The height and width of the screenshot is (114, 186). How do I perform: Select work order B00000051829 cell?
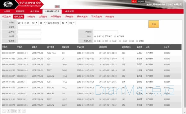click(x=8, y=59)
